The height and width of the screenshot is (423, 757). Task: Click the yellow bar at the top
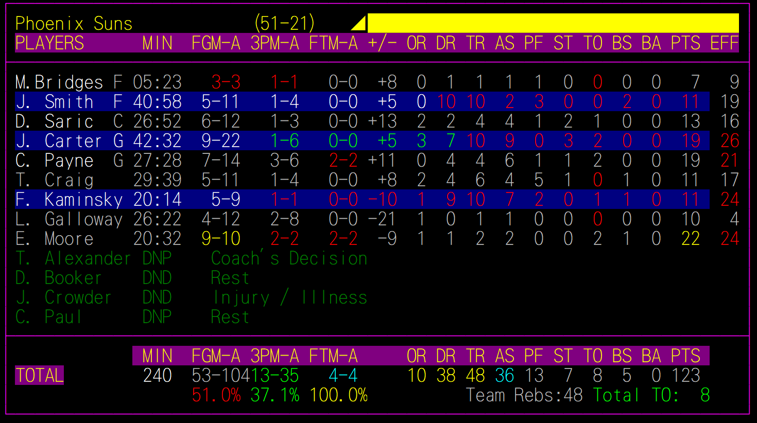pyautogui.click(x=553, y=23)
